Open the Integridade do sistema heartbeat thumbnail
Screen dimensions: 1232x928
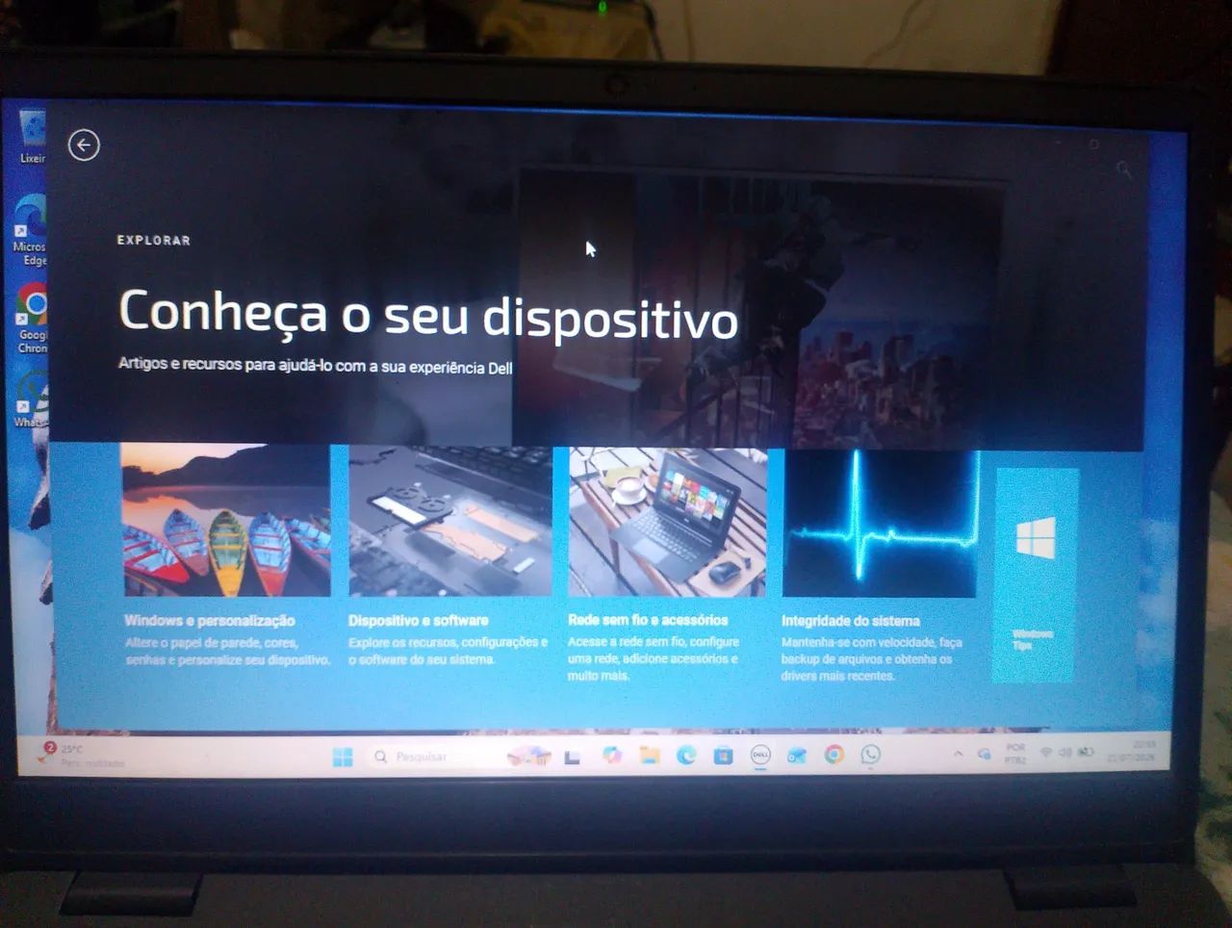click(x=880, y=524)
